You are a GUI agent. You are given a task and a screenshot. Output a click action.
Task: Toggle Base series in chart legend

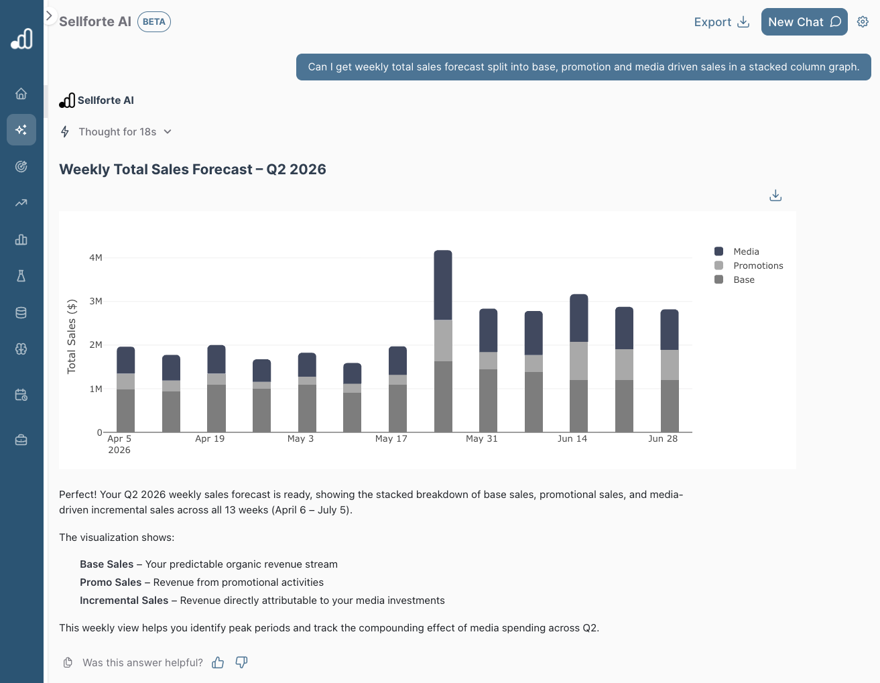[x=743, y=280]
